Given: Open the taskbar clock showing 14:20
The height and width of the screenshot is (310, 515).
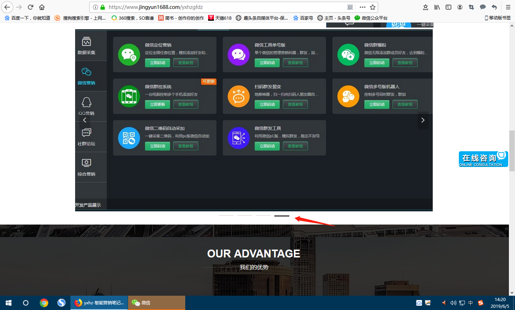Looking at the screenshot, I should point(500,303).
